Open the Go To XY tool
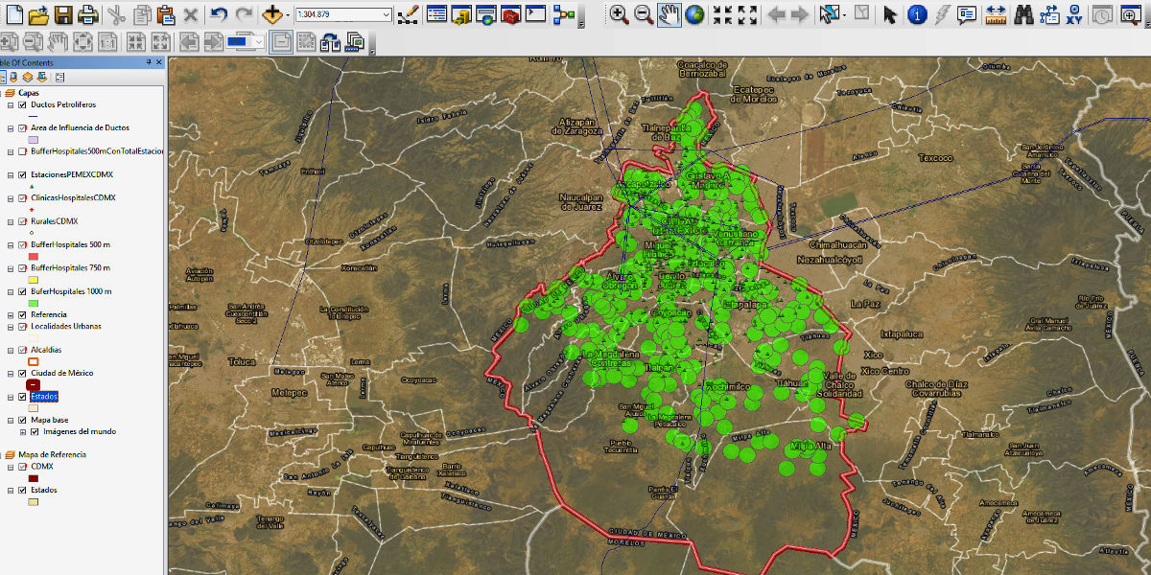 click(1074, 14)
